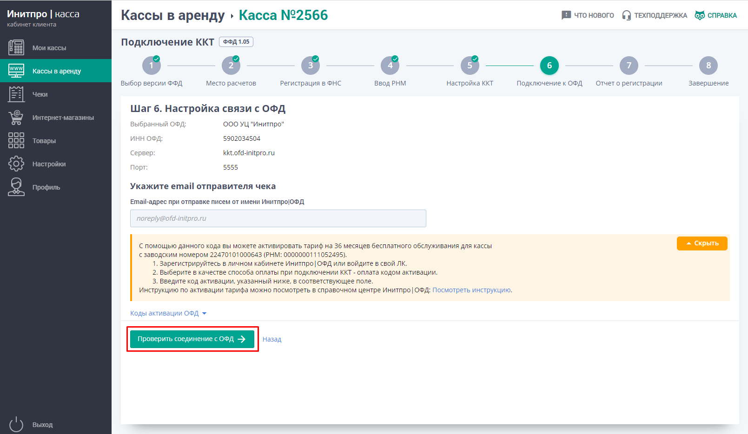The width and height of the screenshot is (748, 434).
Task: Click the Отчет о регистрации step label
Action: (x=629, y=83)
